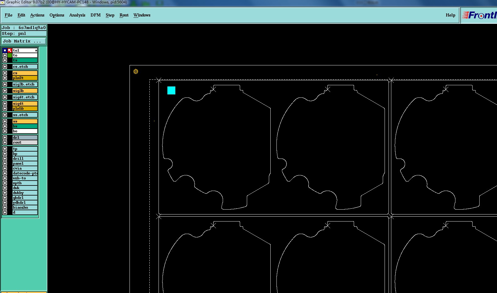Open the Actions menu
497x293 pixels.
pyautogui.click(x=37, y=15)
